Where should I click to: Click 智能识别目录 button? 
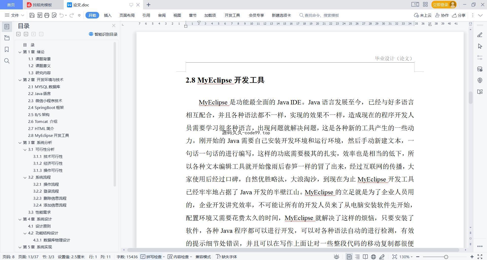[103, 34]
